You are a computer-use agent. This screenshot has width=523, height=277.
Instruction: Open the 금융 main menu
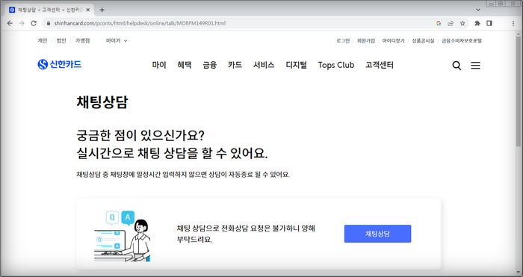(x=210, y=65)
